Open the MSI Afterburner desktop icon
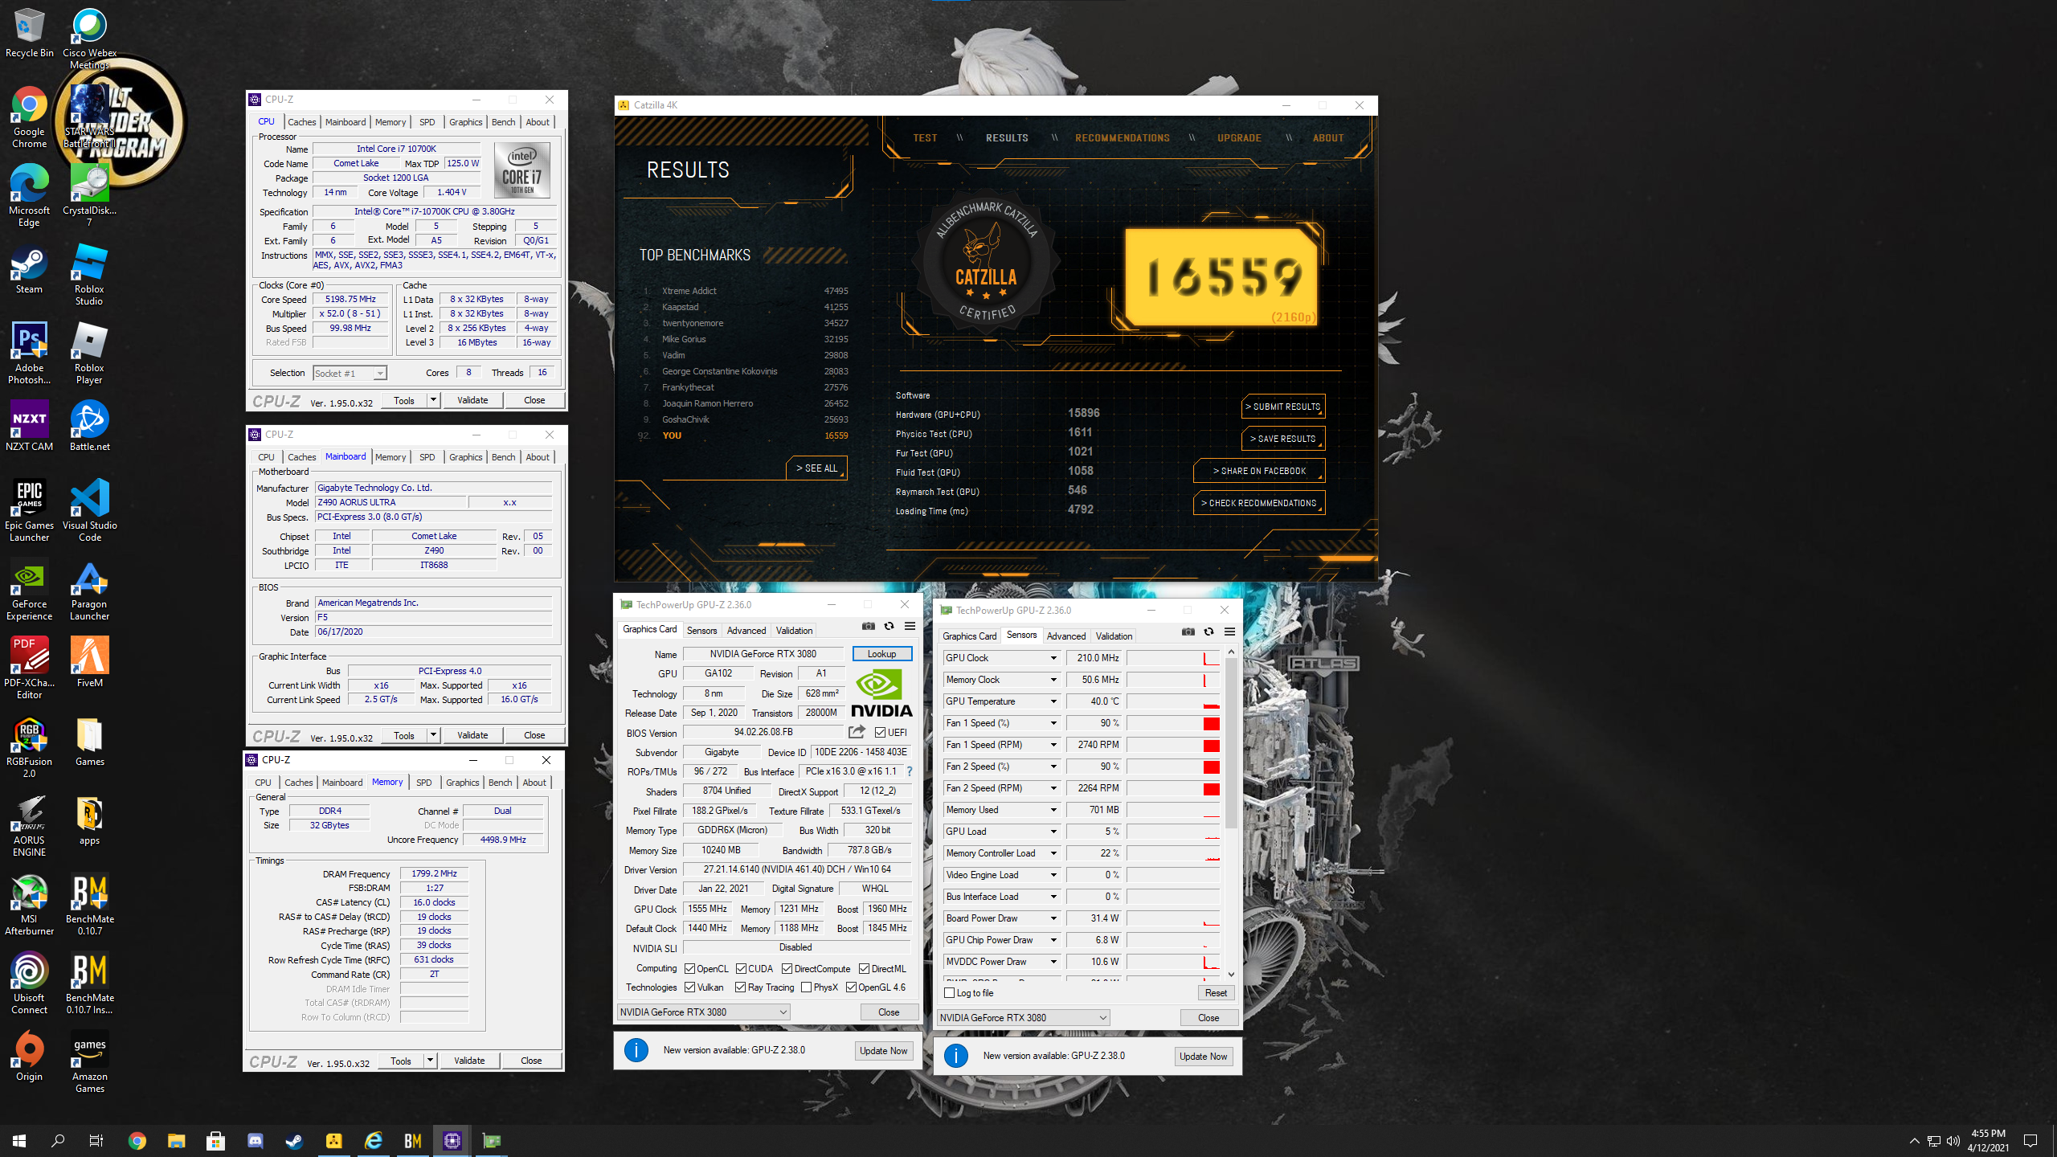Screen dimensions: 2057x1157 29,905
